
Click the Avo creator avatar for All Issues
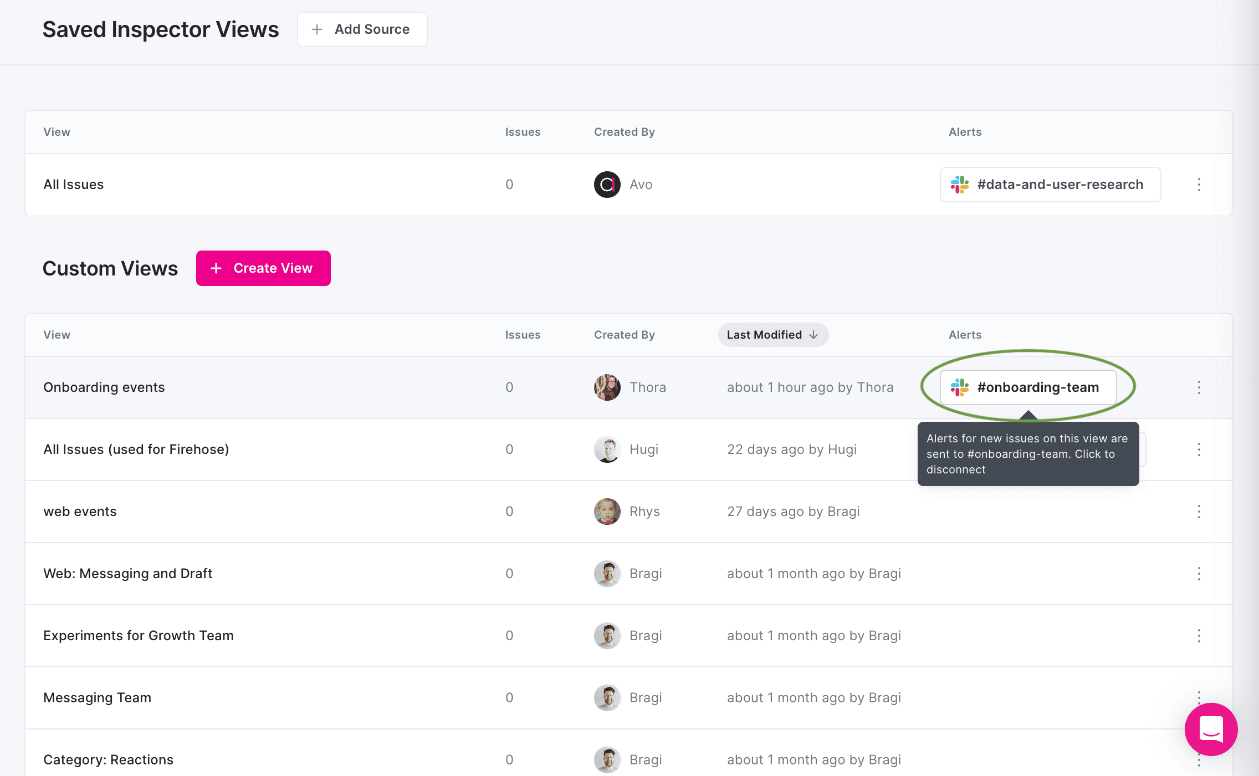[x=607, y=184]
